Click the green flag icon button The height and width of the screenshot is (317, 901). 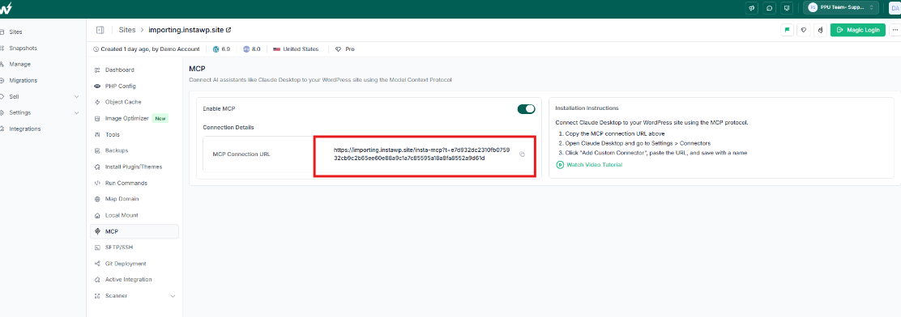coord(787,30)
